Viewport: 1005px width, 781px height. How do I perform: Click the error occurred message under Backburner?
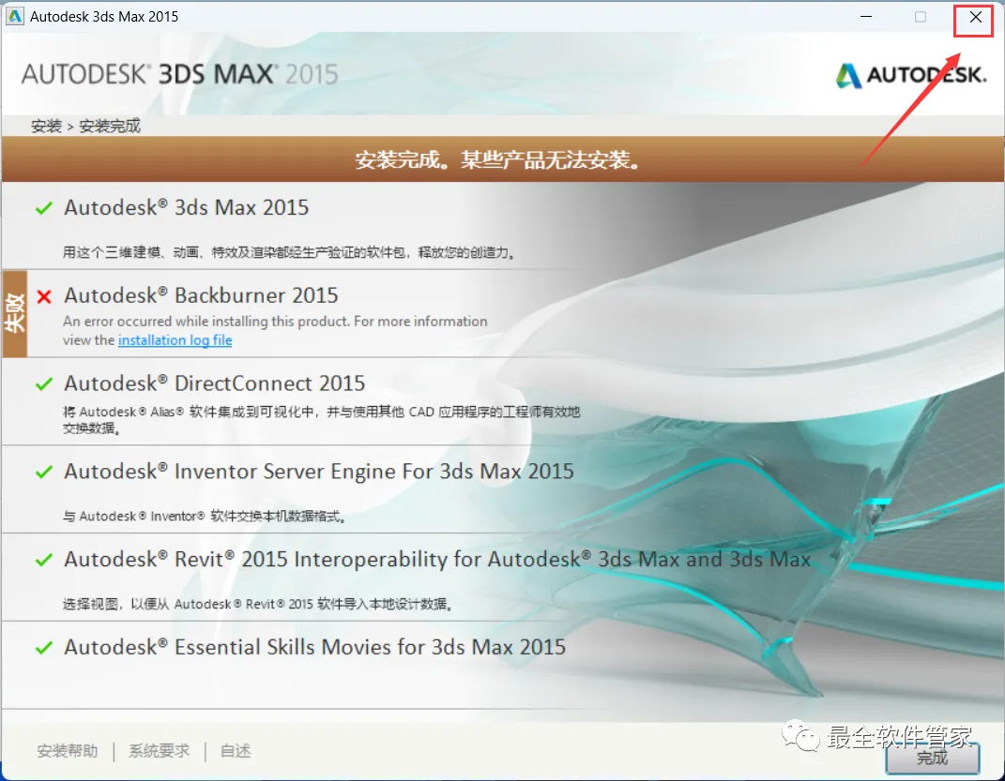point(275,330)
